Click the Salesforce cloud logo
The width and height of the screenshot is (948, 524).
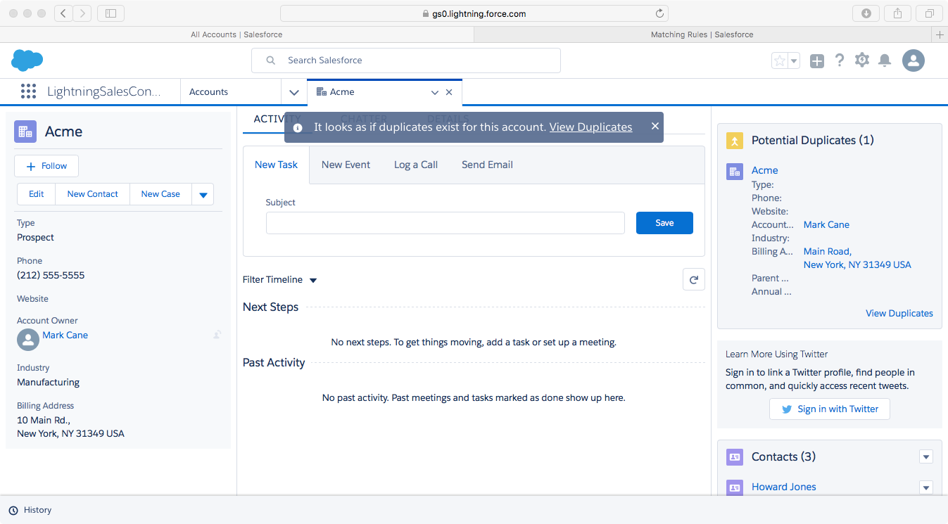(x=27, y=60)
